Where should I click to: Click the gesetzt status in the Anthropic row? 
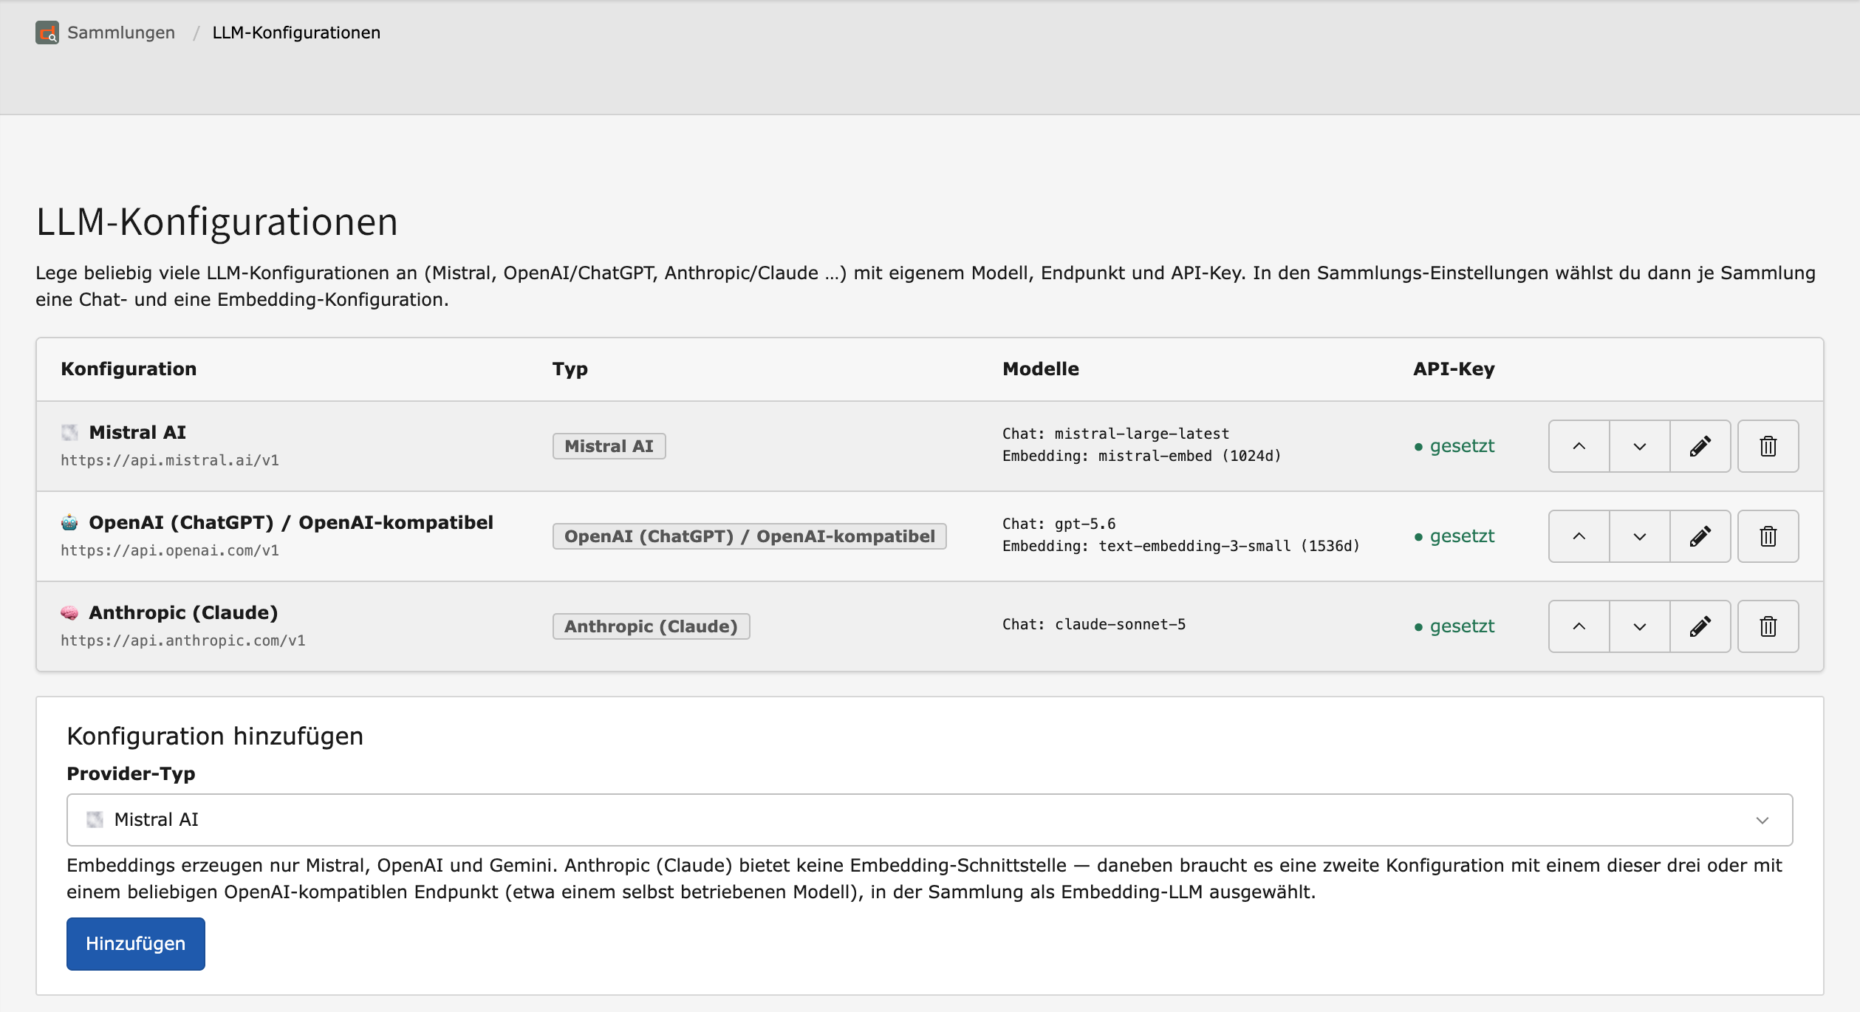(x=1454, y=626)
